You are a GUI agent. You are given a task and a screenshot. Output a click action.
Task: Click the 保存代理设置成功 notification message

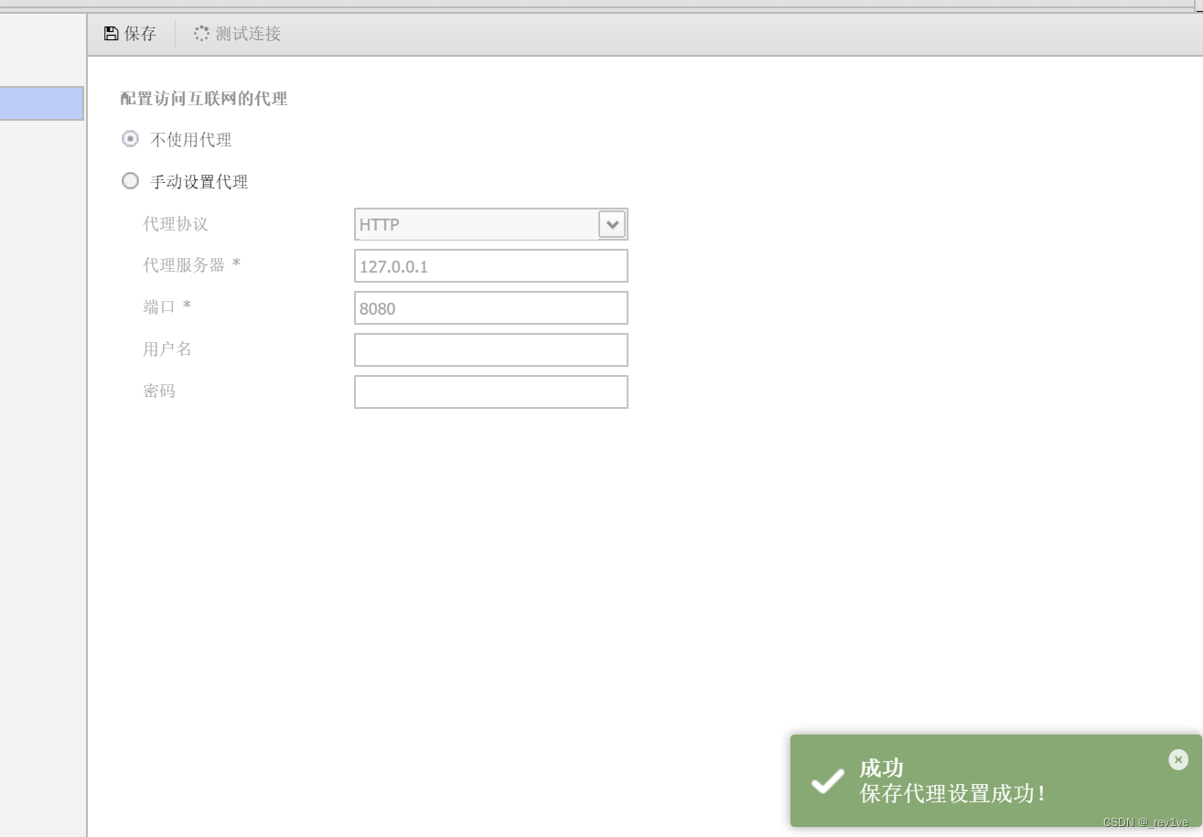(952, 793)
